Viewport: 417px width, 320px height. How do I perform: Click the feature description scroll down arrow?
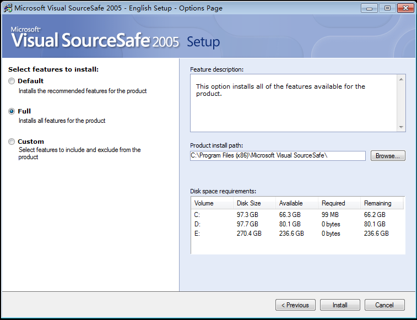(x=401, y=127)
